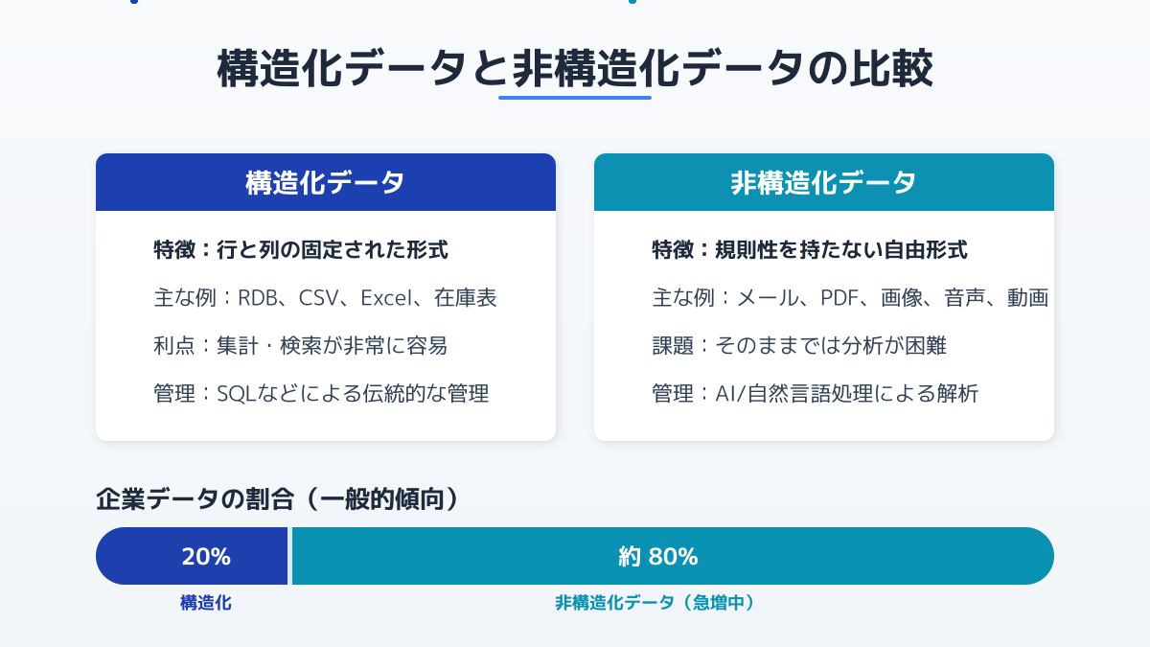Click the small teal mark at top edge
Image resolution: width=1150 pixels, height=647 pixels.
[632, 2]
